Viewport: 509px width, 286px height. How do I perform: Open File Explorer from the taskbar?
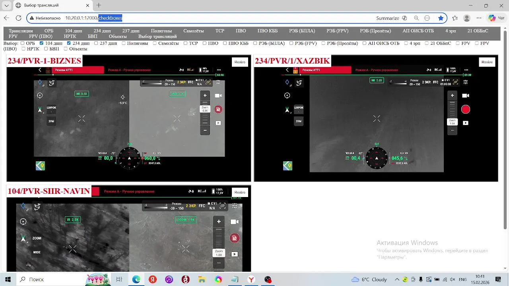202,279
